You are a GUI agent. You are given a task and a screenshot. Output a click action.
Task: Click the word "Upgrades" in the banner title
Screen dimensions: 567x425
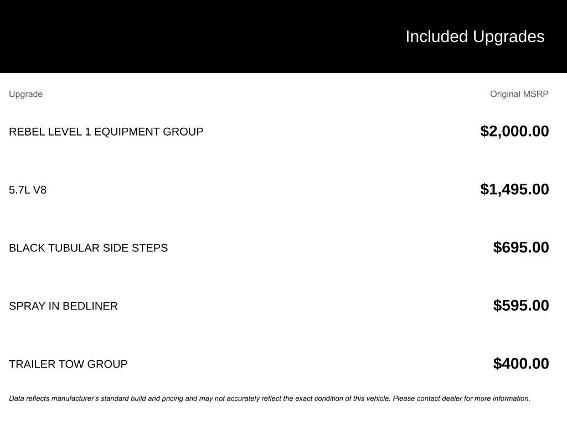[509, 37]
